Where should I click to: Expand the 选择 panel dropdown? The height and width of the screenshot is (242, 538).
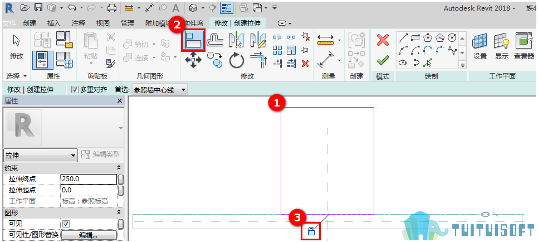pyautogui.click(x=16, y=75)
